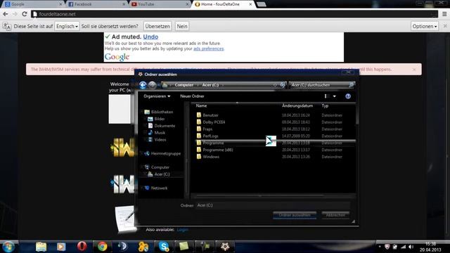The height and width of the screenshot is (253, 450).
Task: Click the browser back arrow
Action: [x=6, y=14]
